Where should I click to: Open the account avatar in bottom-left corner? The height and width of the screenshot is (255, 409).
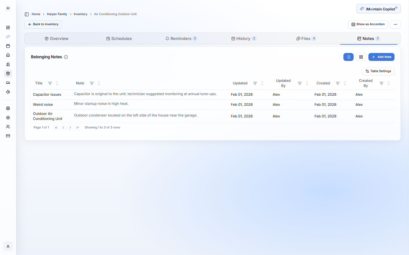click(x=8, y=246)
